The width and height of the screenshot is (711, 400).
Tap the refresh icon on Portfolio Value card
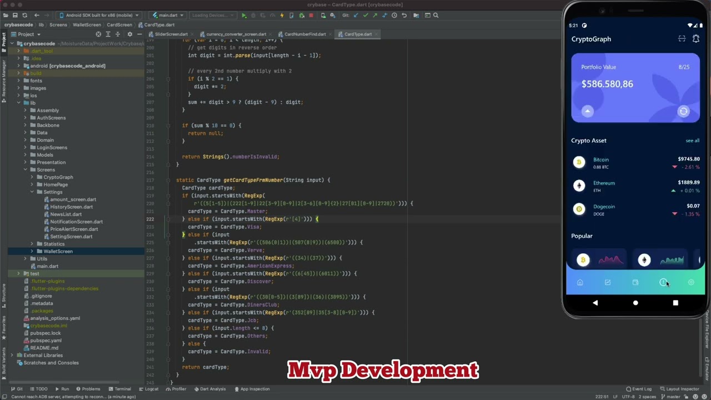tap(684, 112)
